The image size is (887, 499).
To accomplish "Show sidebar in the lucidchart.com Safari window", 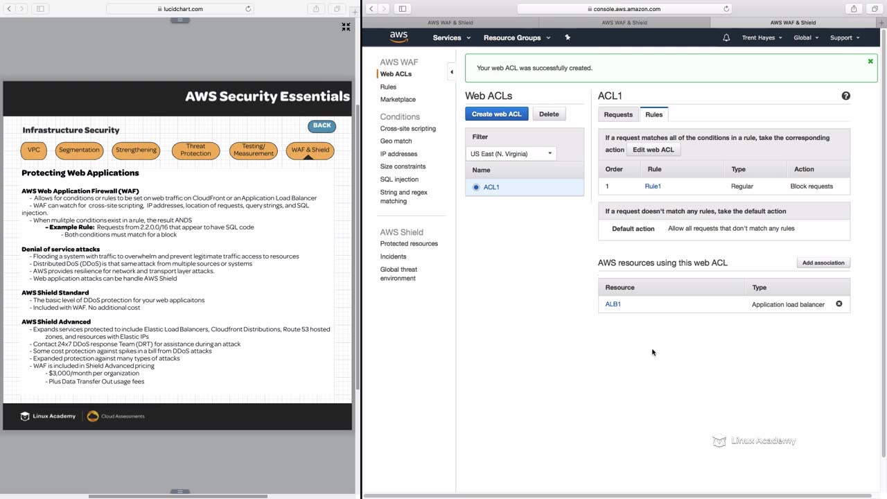I will tap(40, 9).
